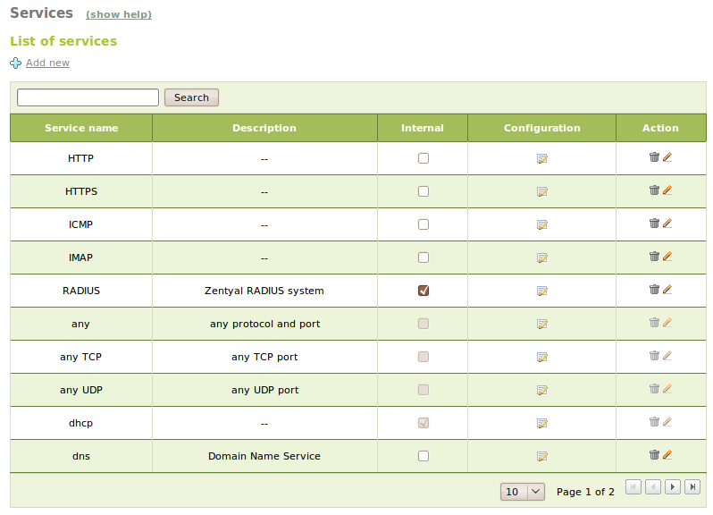The image size is (713, 515).
Task: Delete the dns service row
Action: coord(654,455)
